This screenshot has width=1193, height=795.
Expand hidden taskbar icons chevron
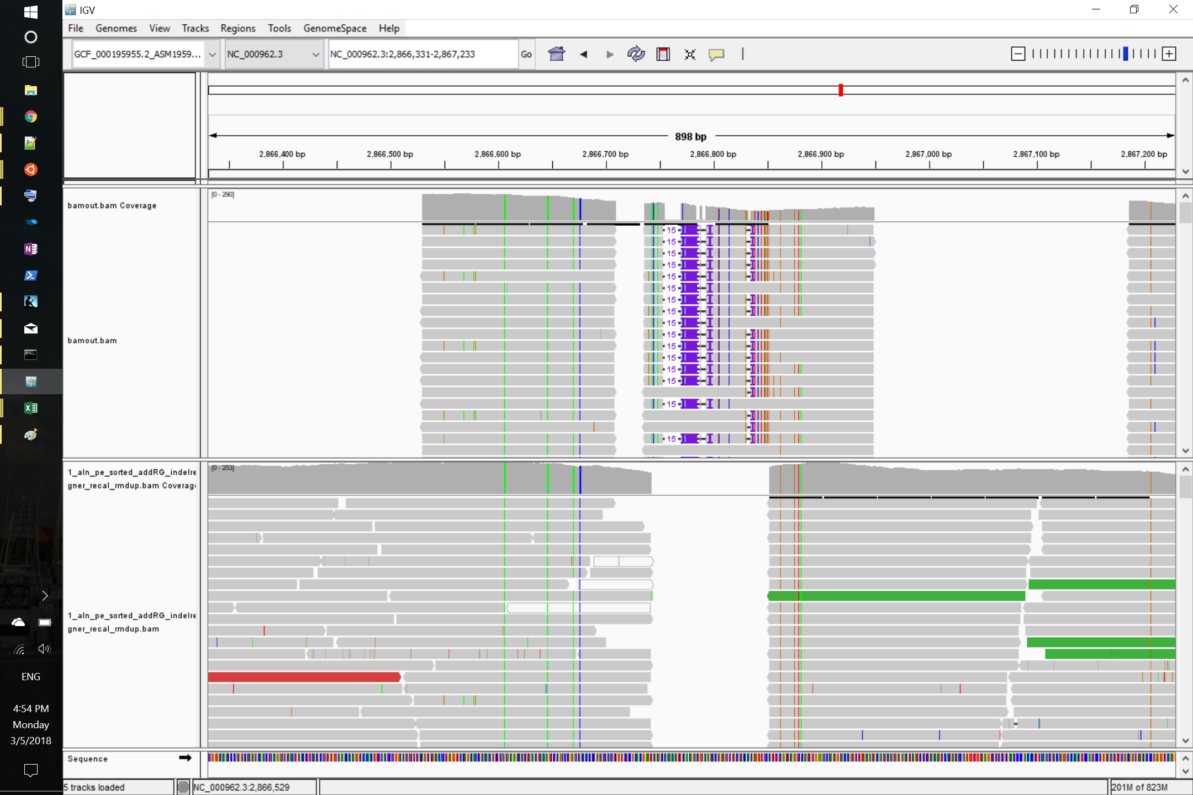click(45, 596)
